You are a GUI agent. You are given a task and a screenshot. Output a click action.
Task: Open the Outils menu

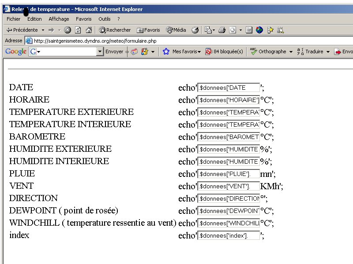tap(105, 19)
